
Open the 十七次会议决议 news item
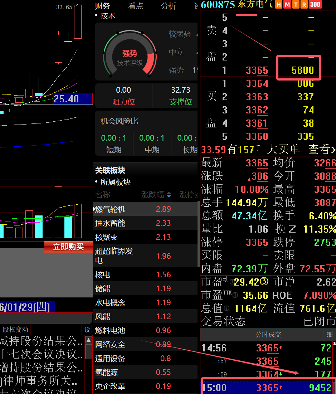[x=42, y=354]
